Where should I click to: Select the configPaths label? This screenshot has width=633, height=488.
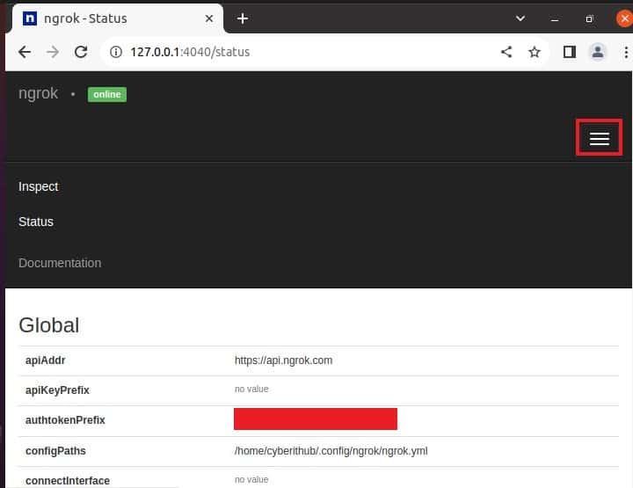[55, 451]
